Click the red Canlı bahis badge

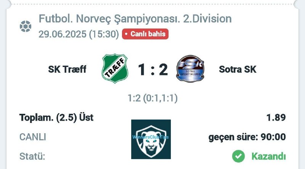(145, 34)
